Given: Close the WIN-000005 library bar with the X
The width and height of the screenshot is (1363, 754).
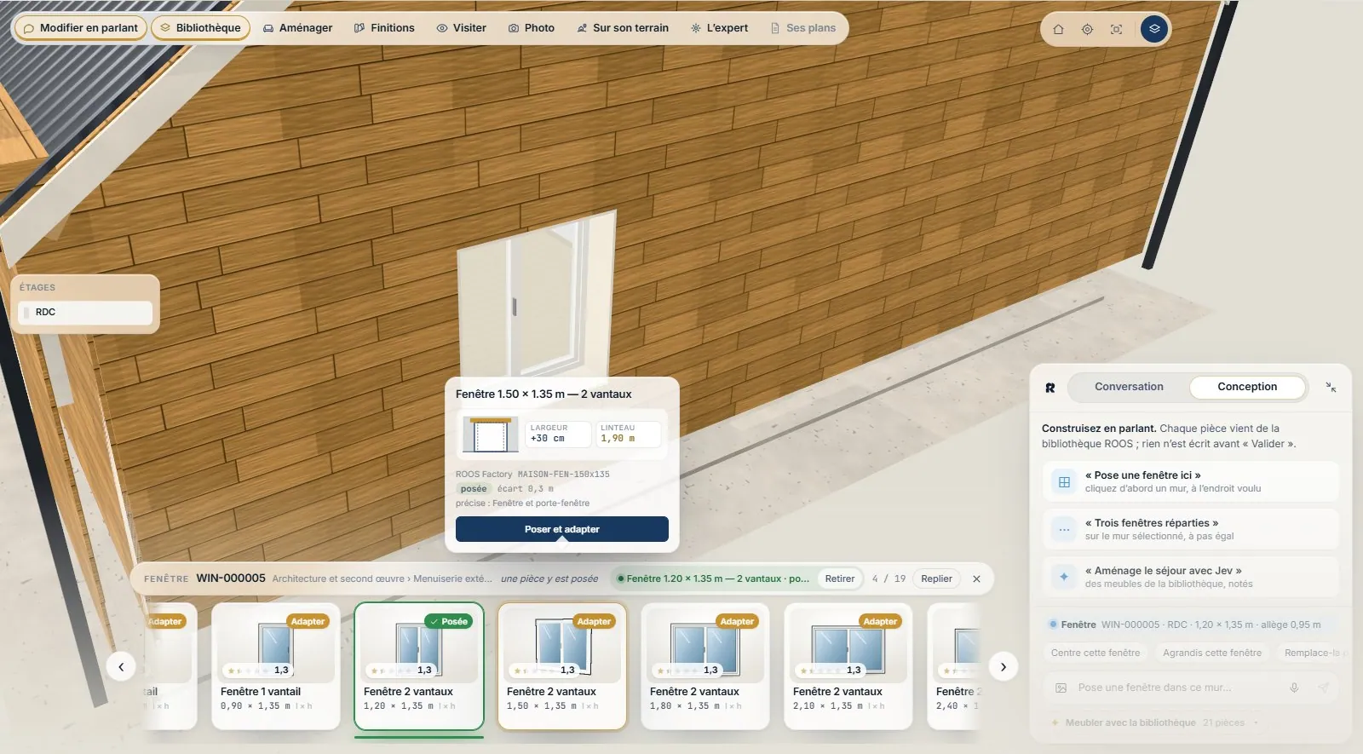Looking at the screenshot, I should (976, 578).
